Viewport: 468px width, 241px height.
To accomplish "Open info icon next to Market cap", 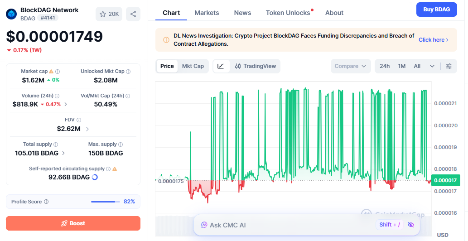I will coord(58,72).
